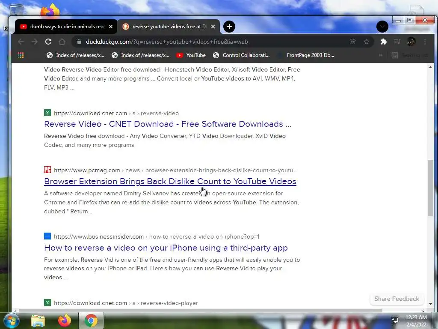Screen dimensions: 438x329
Task: Open the tab search dropdown arrow
Action: click(382, 27)
